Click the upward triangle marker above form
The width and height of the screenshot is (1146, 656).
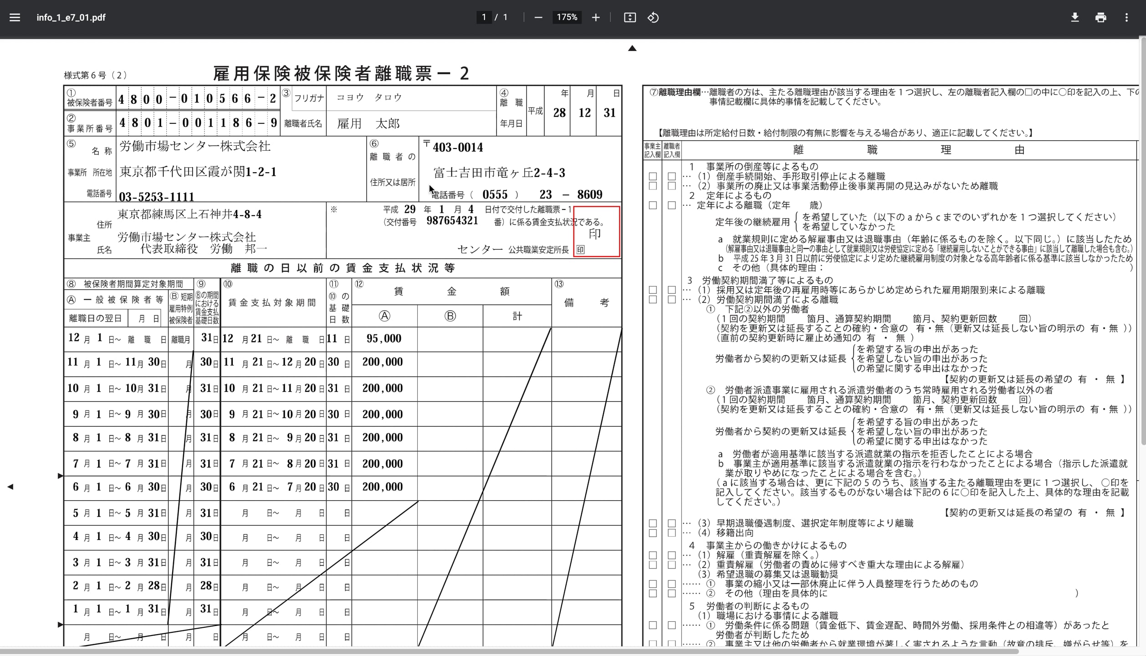(x=632, y=48)
